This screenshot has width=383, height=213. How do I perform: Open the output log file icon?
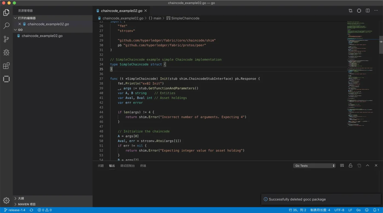[x=359, y=165]
